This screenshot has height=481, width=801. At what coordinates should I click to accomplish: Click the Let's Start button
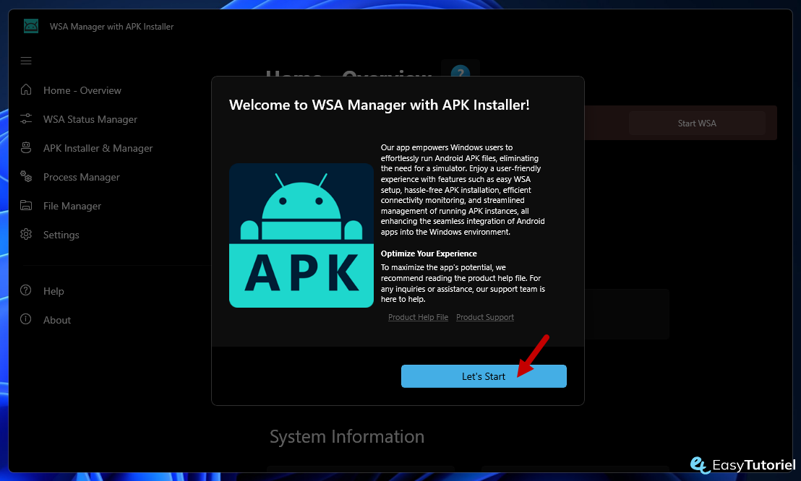coord(484,376)
